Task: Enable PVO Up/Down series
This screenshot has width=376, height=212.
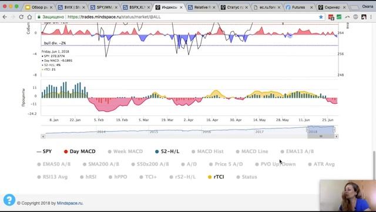Action: 276,164
